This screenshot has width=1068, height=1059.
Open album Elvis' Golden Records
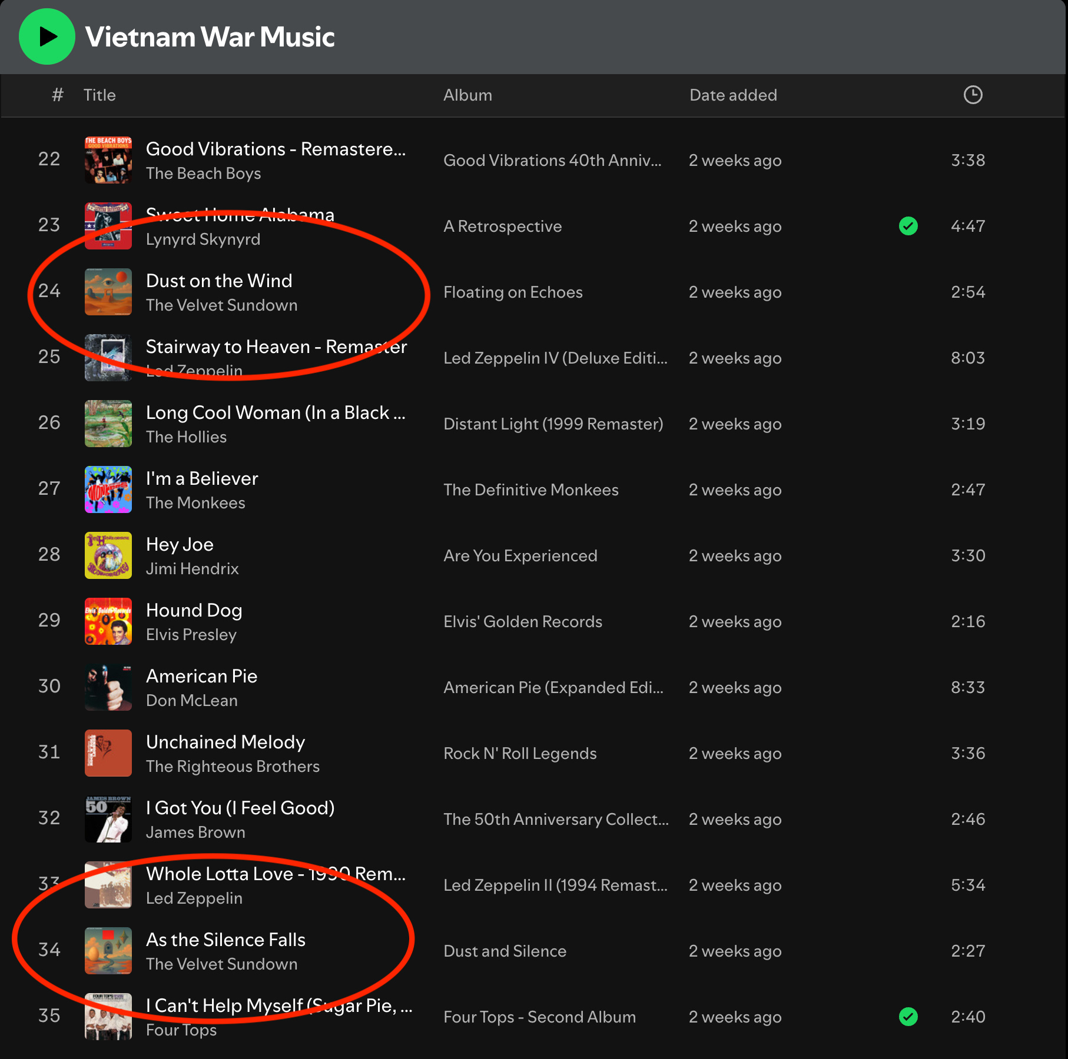pyautogui.click(x=523, y=622)
